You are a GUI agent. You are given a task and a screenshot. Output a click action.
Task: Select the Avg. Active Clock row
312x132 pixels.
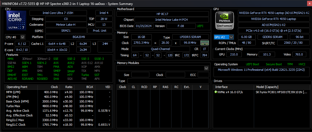[x=58, y=111]
